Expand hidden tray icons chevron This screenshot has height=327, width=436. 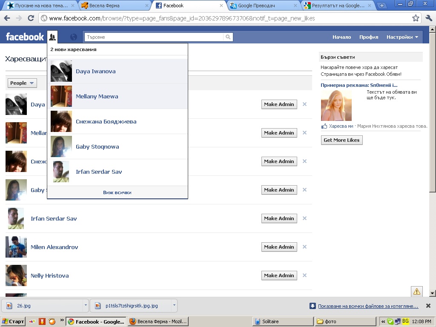point(383,321)
